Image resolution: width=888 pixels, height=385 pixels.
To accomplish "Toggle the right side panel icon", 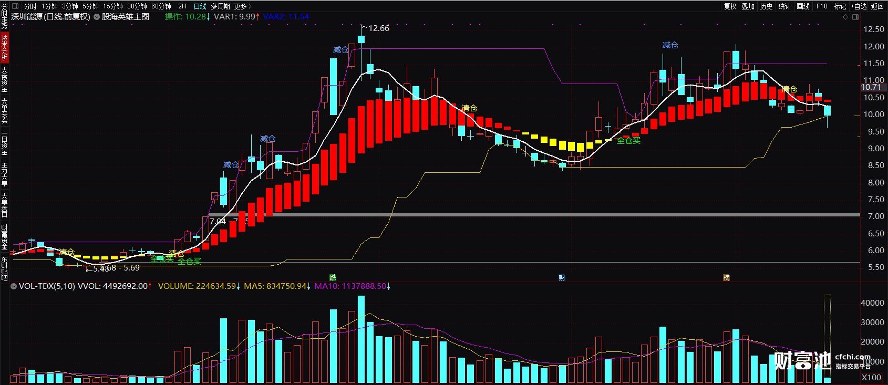I will pyautogui.click(x=855, y=17).
